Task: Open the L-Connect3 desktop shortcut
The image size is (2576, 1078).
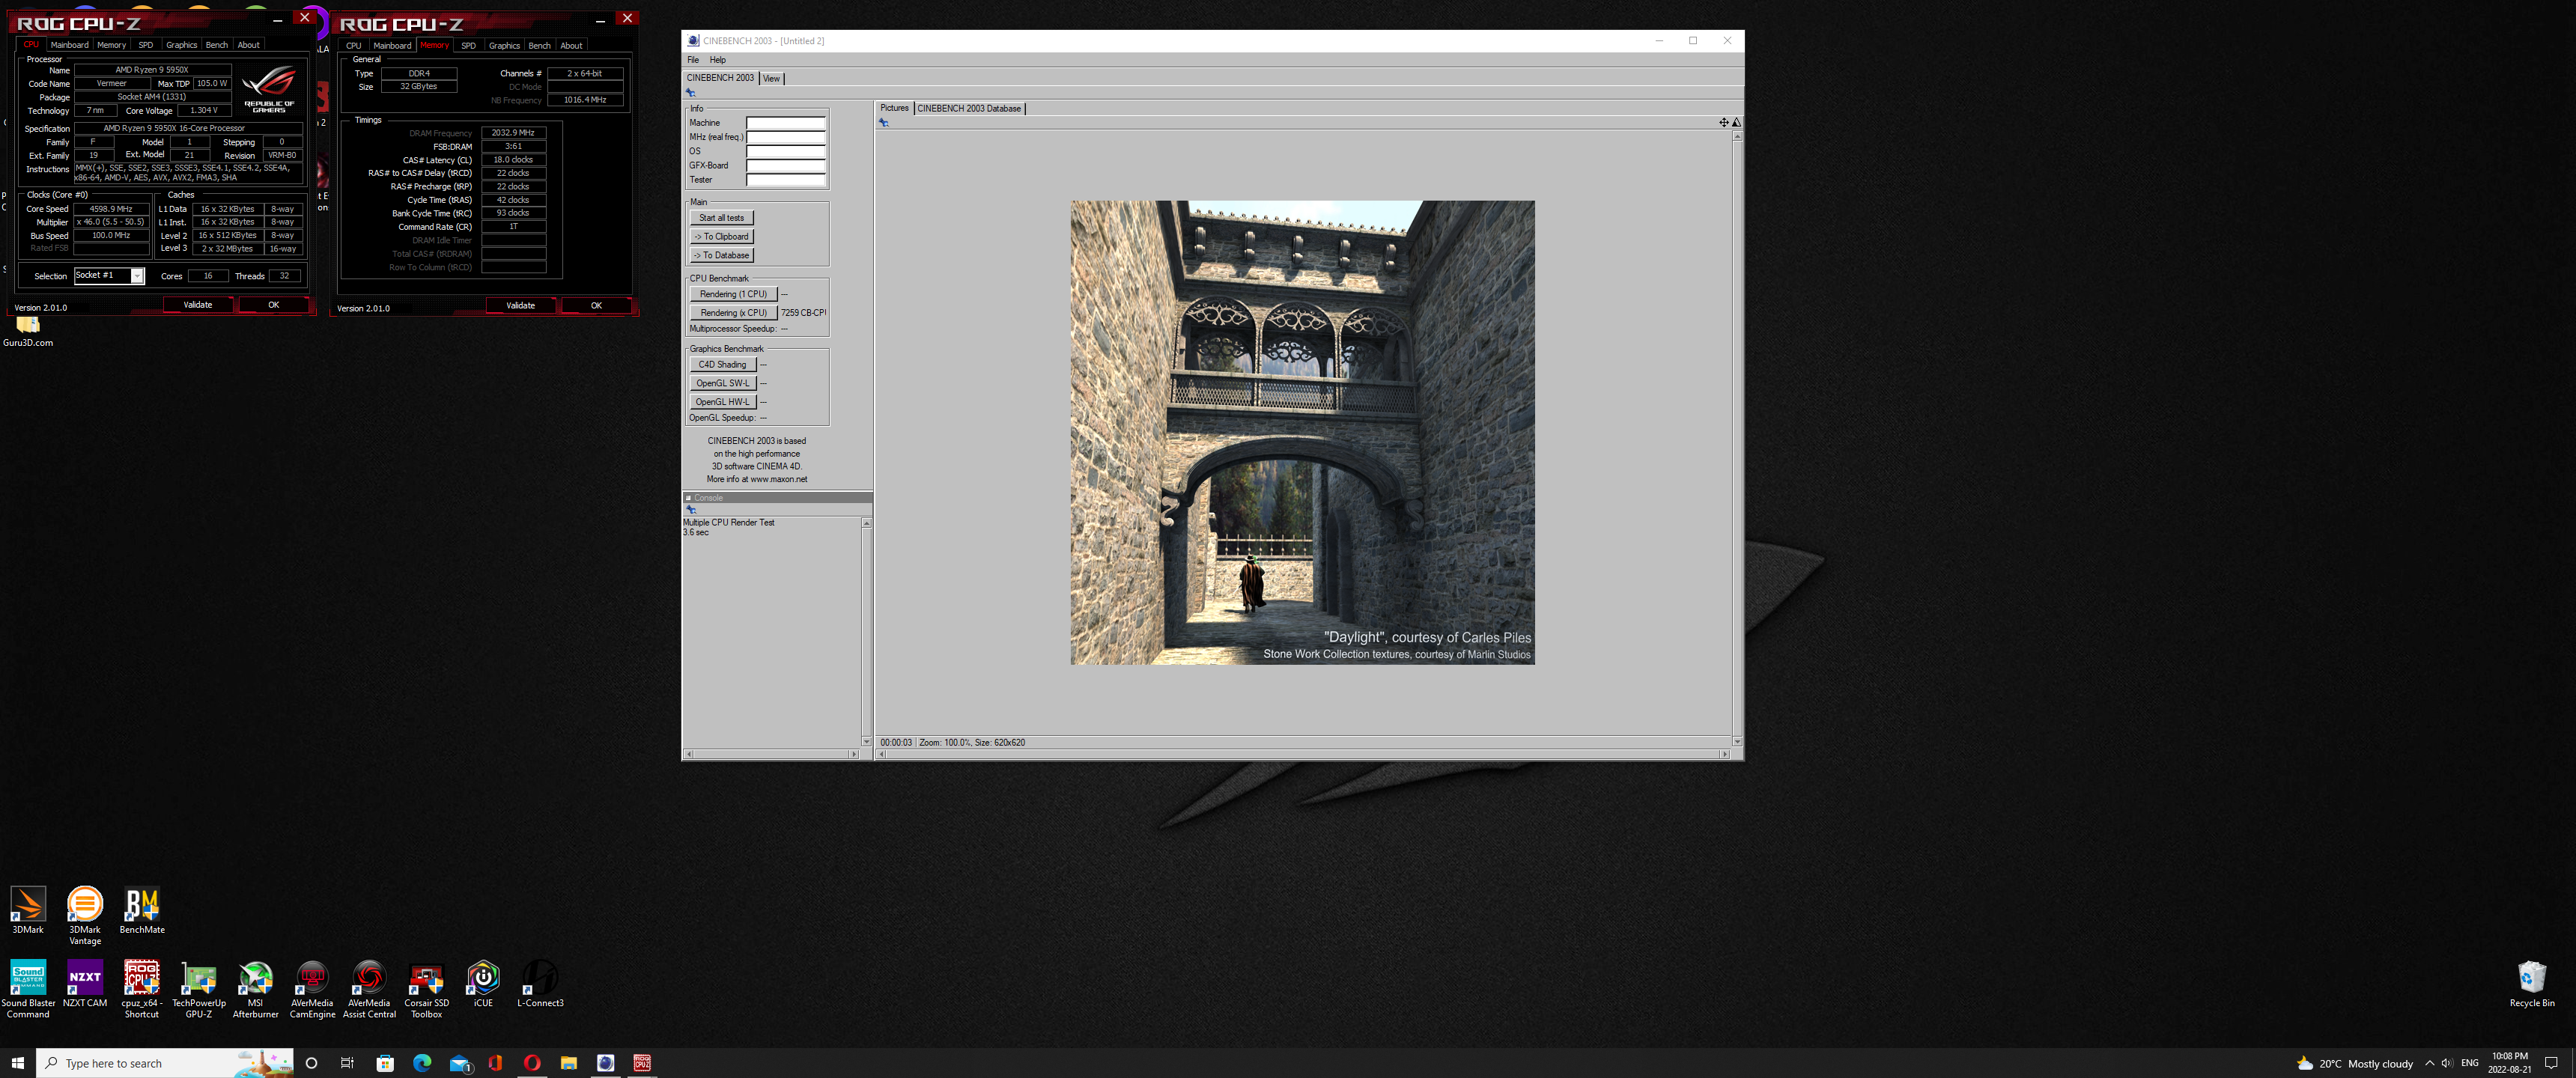Action: pos(540,984)
